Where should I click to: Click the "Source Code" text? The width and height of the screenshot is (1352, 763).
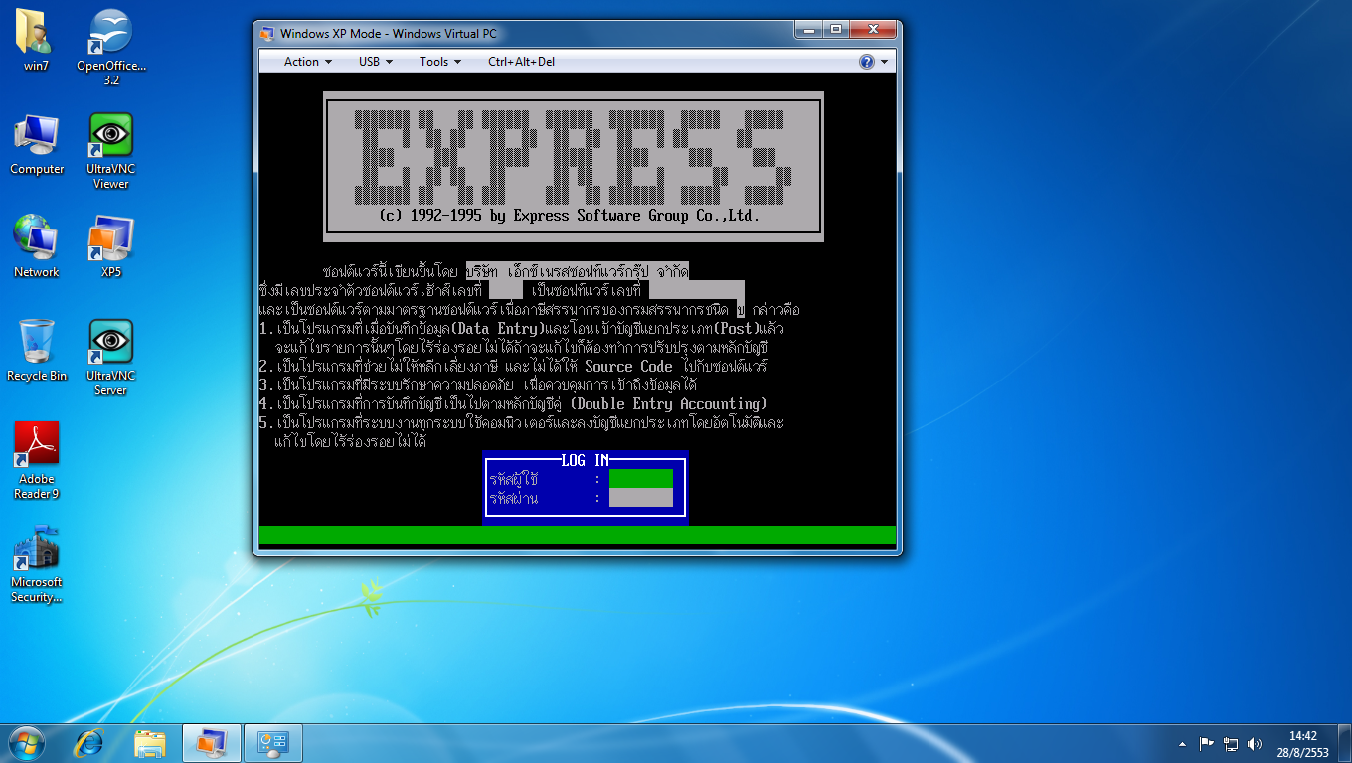pyautogui.click(x=628, y=366)
